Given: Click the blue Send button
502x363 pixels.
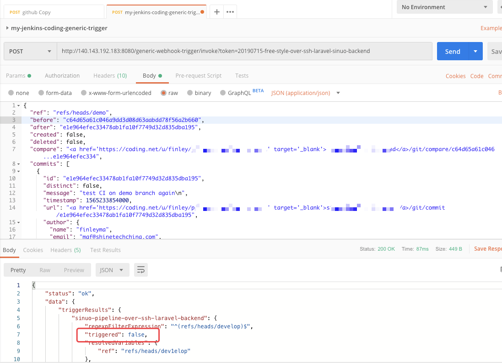Looking at the screenshot, I should (x=452, y=51).
